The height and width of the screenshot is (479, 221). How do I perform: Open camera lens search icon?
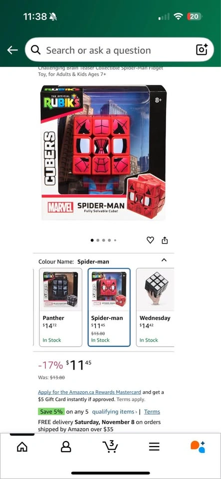pos(202,49)
